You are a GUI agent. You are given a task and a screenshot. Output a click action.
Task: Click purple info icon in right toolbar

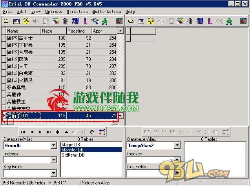point(210,21)
